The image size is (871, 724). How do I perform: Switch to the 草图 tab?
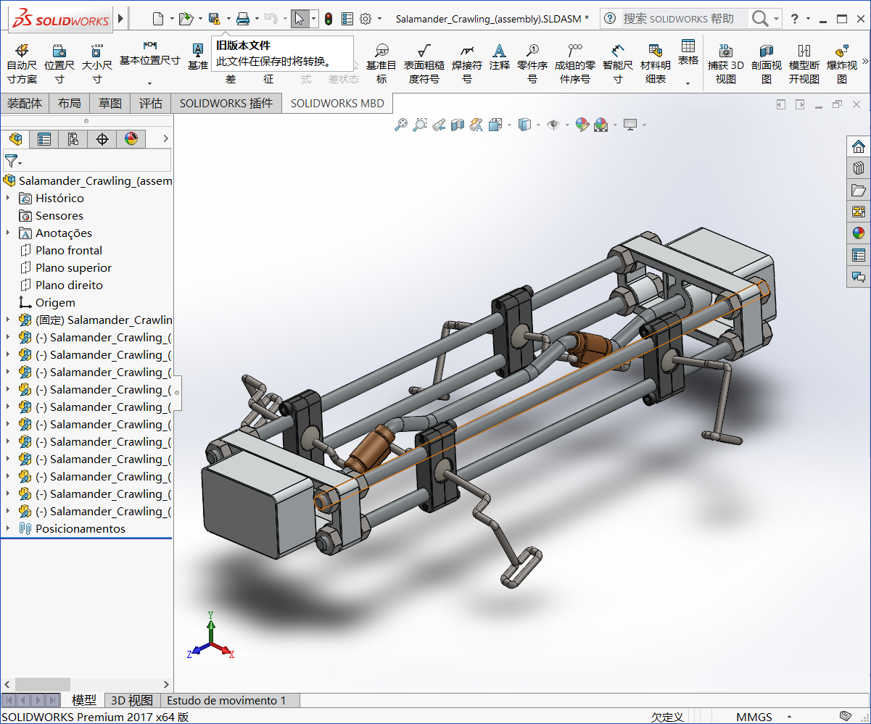tap(110, 103)
